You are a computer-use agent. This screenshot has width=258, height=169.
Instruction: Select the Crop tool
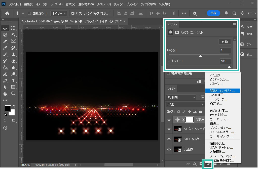pyautogui.click(x=5, y=41)
